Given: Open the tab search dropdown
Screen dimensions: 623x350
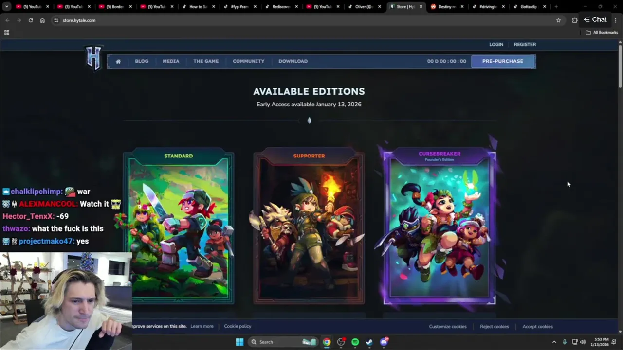Looking at the screenshot, I should pyautogui.click(x=7, y=7).
